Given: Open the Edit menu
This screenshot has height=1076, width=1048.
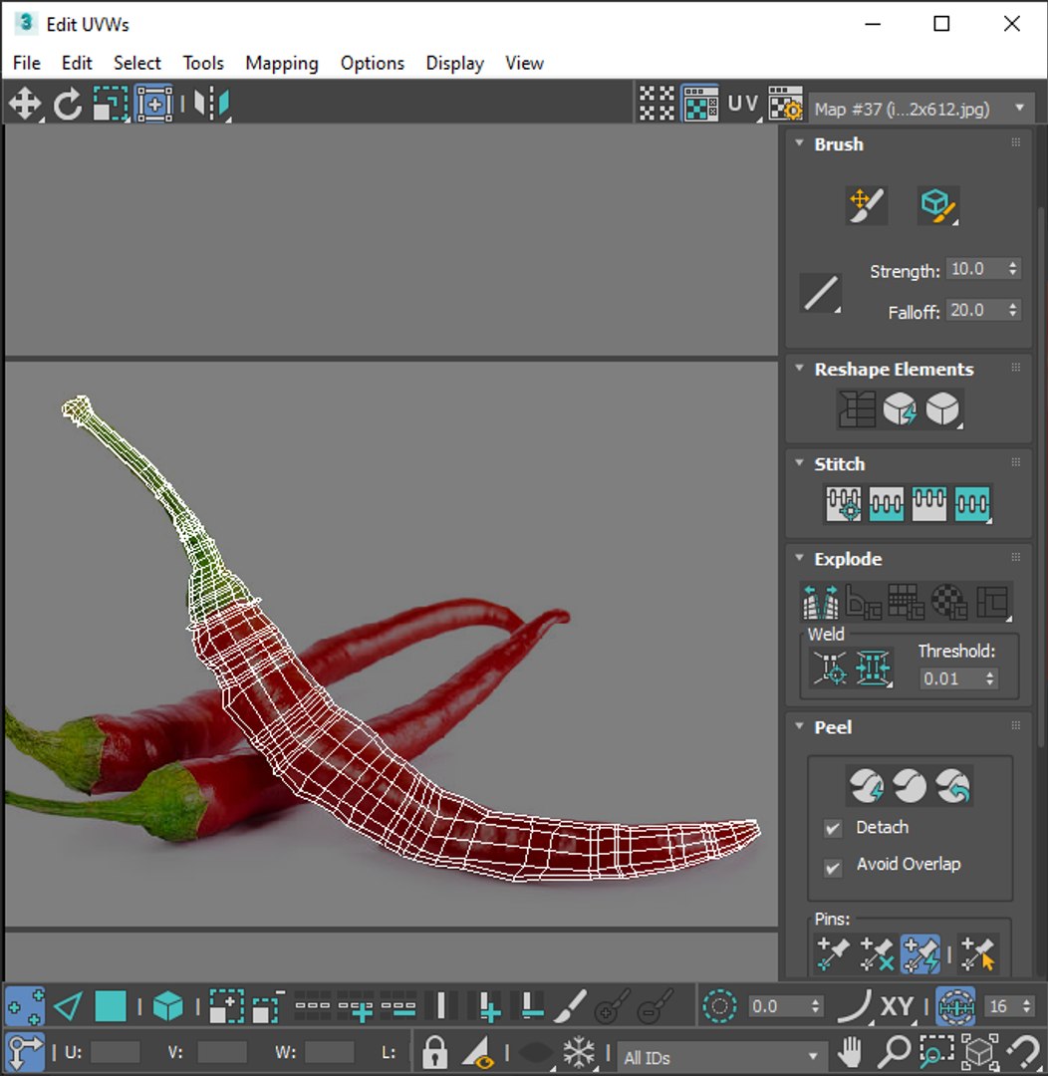Looking at the screenshot, I should [77, 63].
